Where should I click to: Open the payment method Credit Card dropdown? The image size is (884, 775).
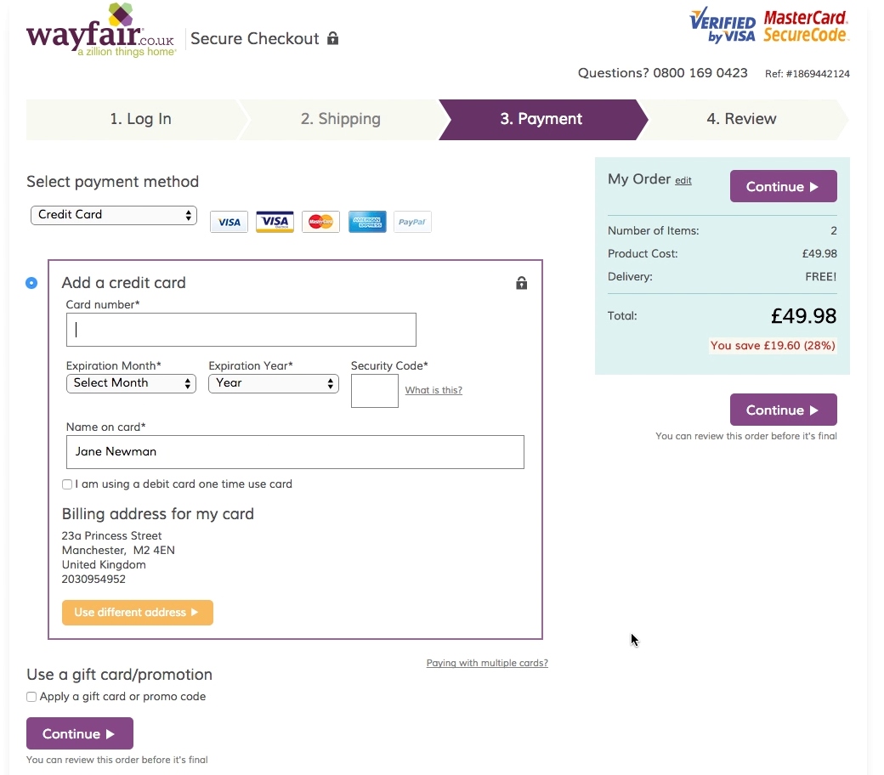[x=113, y=214]
